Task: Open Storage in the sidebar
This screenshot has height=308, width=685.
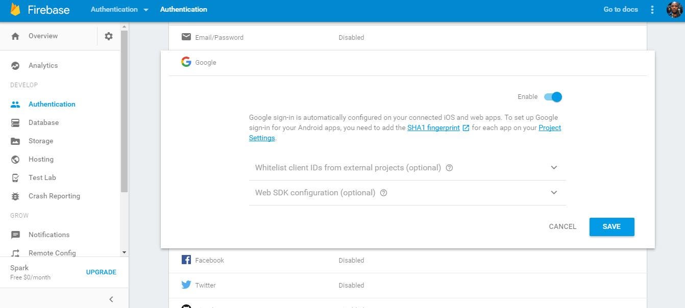Action: point(41,141)
